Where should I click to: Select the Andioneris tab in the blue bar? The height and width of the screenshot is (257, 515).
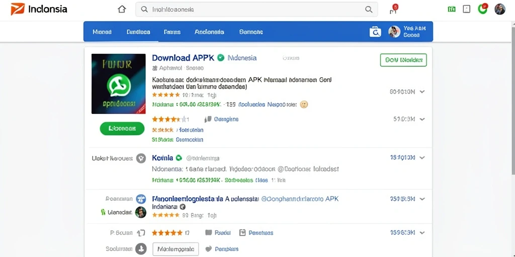coord(210,32)
